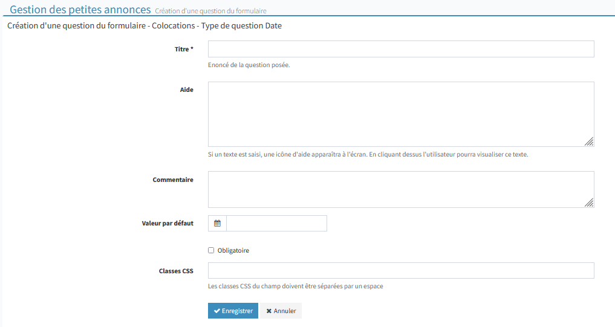Focus the Titre input field
Viewport: 615px width, 327px height.
(401, 49)
